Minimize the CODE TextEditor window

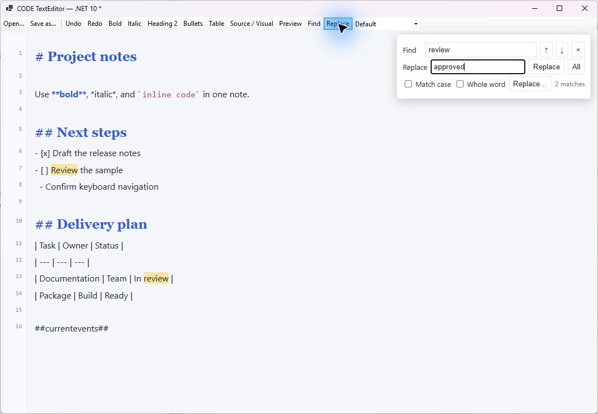point(535,8)
